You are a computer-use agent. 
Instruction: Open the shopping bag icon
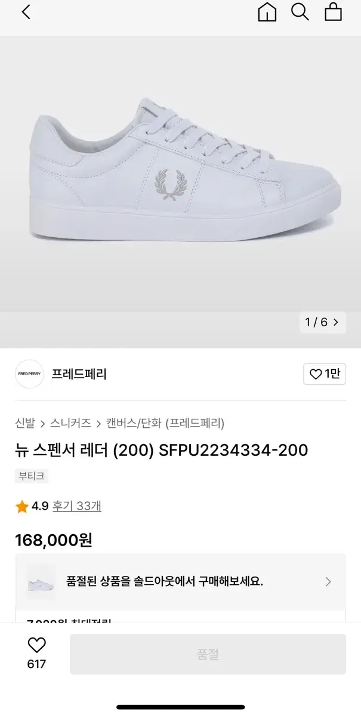point(332,13)
